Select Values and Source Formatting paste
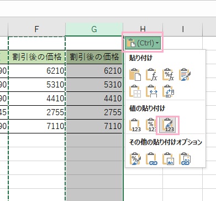This screenshot has height=201, width=216. click(x=168, y=125)
